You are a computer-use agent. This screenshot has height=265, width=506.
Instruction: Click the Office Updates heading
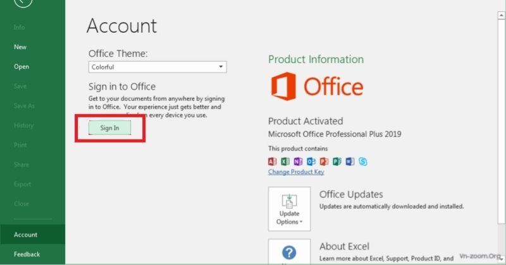point(351,194)
